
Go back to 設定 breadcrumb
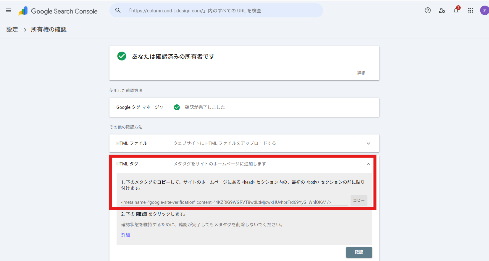click(12, 29)
